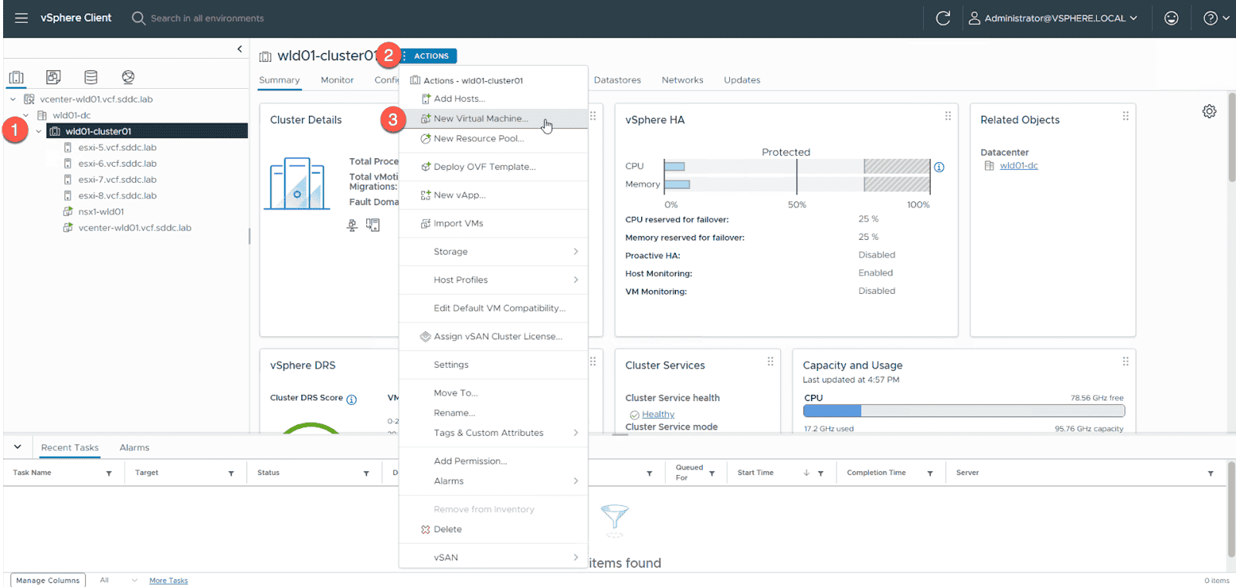This screenshot has height=587, width=1236.
Task: Click the Healthy cluster service link
Action: coord(657,415)
